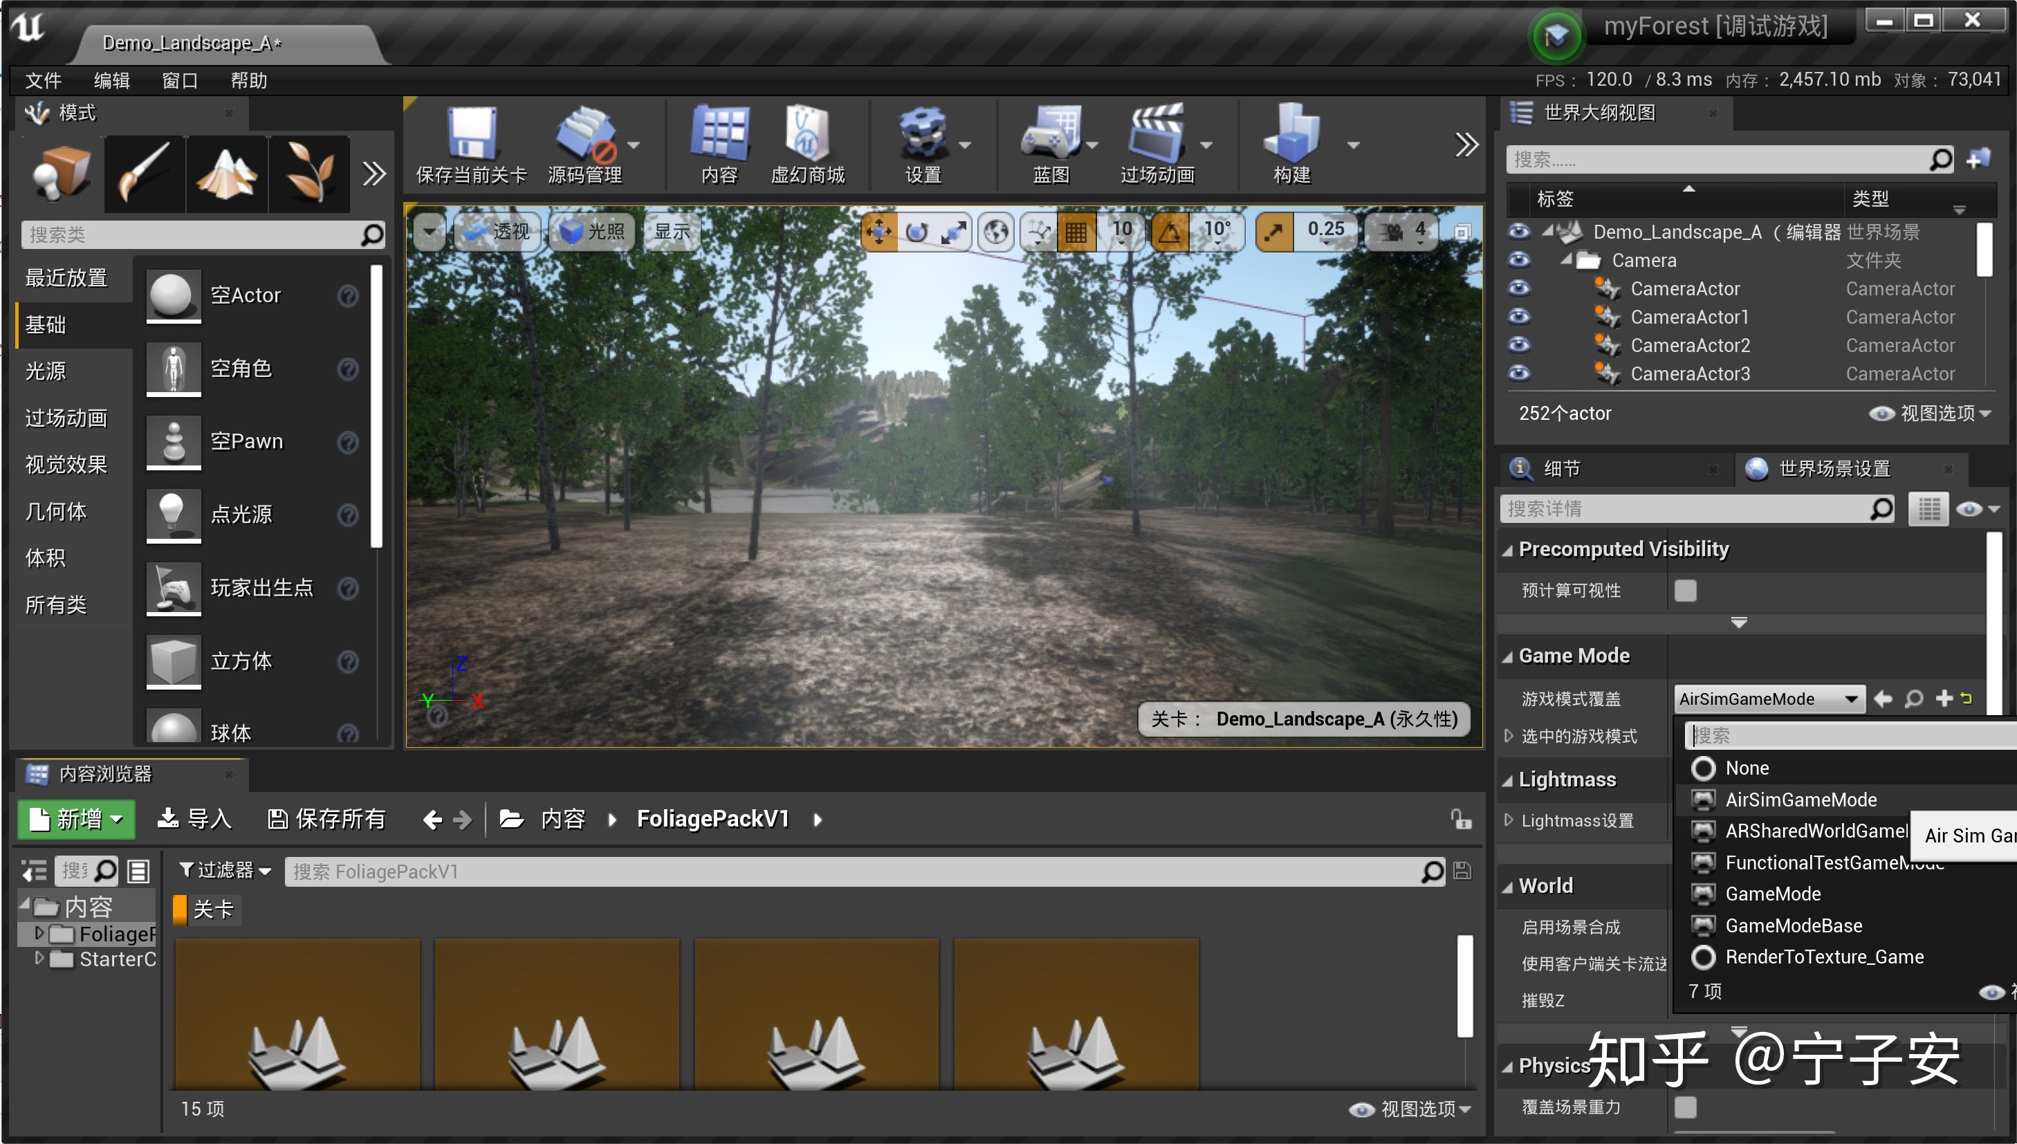Collapse the Precomputed Visibility category
The height and width of the screenshot is (1144, 2017).
point(1507,550)
